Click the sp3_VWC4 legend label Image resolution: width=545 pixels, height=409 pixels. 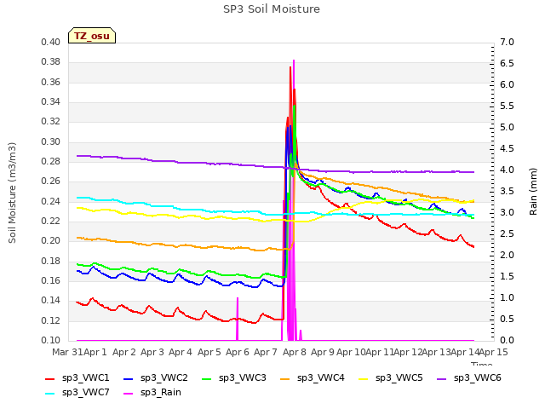[x=320, y=377]
